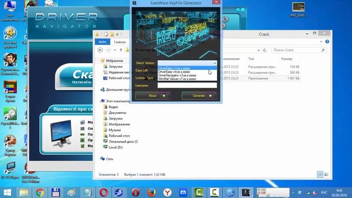Viewport: 352px width, 198px height.
Task: Open the Select Version dropdown arrow
Action: pyautogui.click(x=215, y=63)
